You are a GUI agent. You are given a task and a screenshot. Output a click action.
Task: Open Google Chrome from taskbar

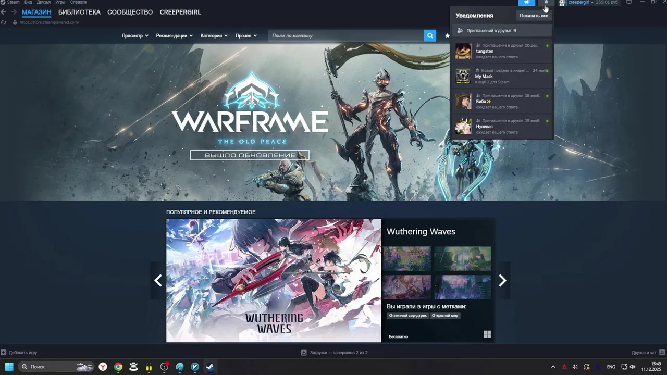tap(118, 367)
